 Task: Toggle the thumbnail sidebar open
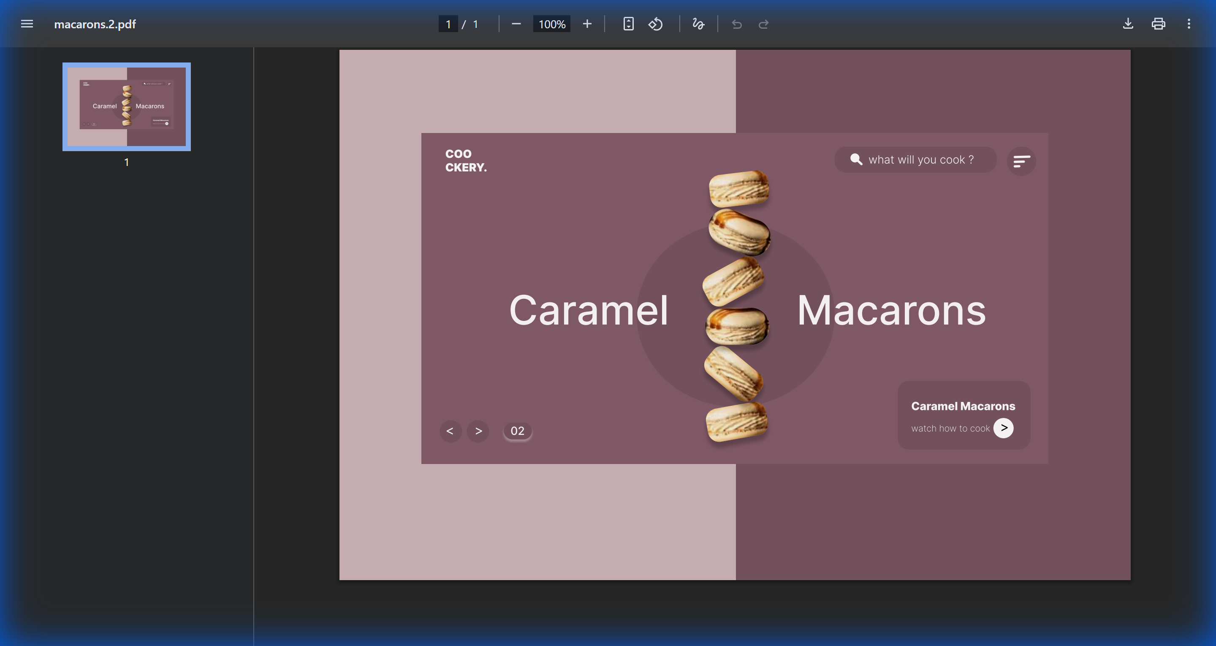click(x=27, y=24)
